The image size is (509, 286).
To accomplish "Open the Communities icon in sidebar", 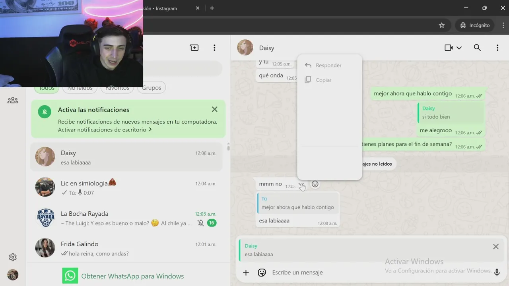I will (13, 100).
